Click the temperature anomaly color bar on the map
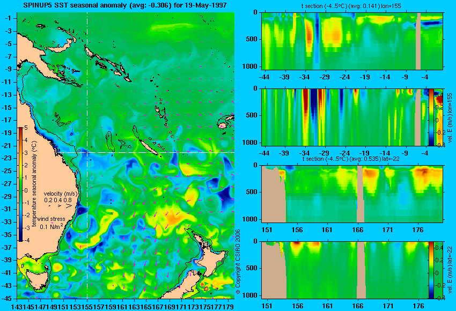This screenshot has height=311, width=456. [21, 184]
